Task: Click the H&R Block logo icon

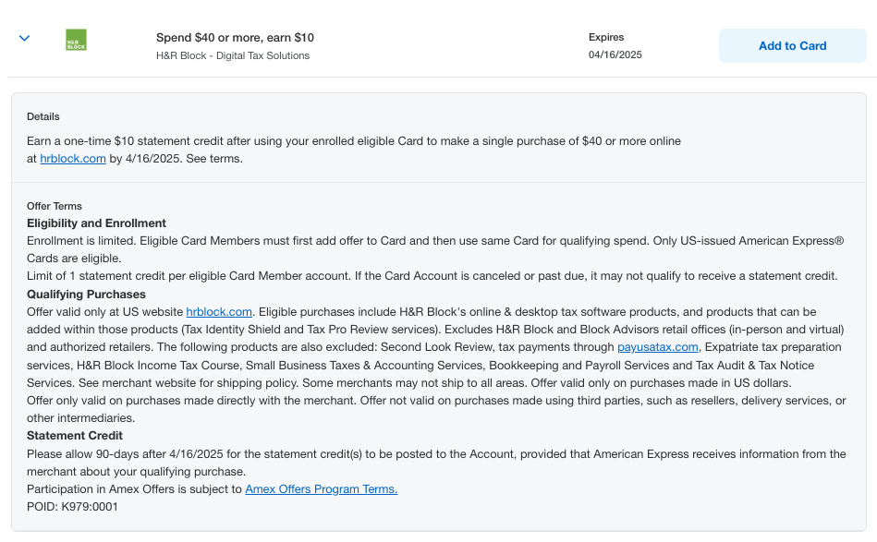Action: coord(76,41)
